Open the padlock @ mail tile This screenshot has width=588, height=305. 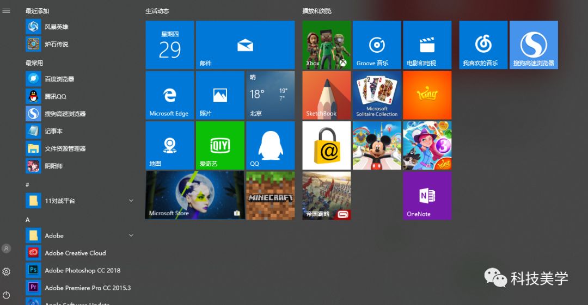click(327, 145)
